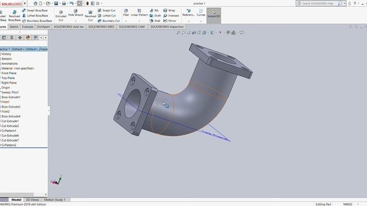367x206 pixels.
Task: Click the user login icon
Action: point(349,3)
